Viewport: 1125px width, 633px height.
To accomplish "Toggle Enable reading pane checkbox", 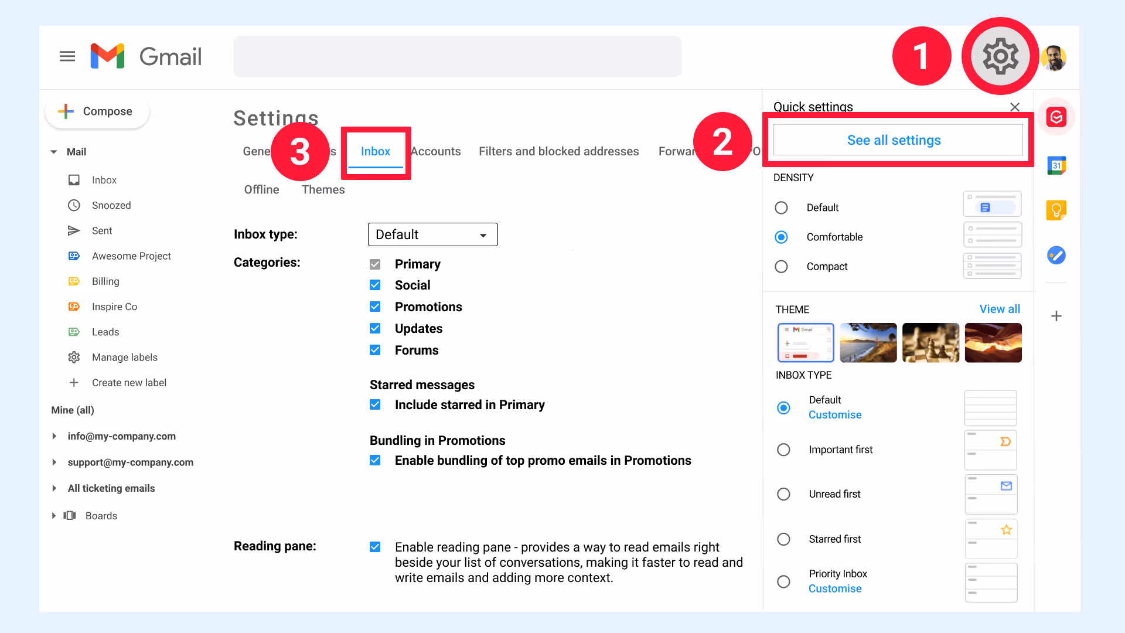I will point(375,547).
